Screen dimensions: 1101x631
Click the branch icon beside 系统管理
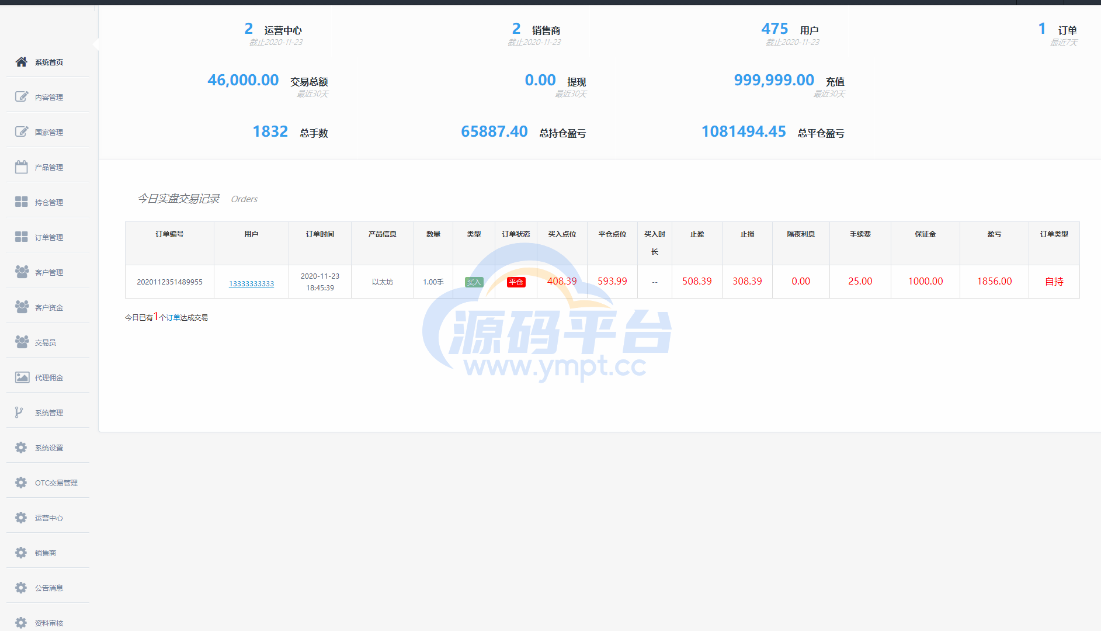[19, 412]
